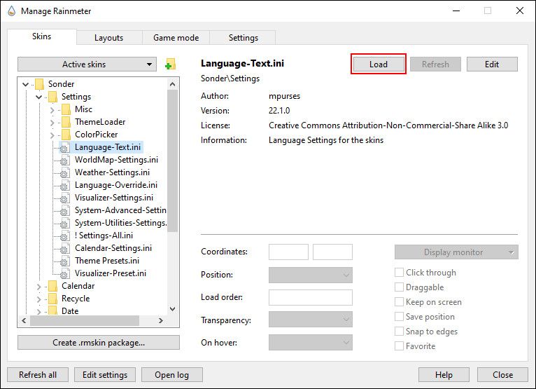Click the ThemeLoader folder icon
This screenshot has height=389, width=536.
pyautogui.click(x=66, y=122)
